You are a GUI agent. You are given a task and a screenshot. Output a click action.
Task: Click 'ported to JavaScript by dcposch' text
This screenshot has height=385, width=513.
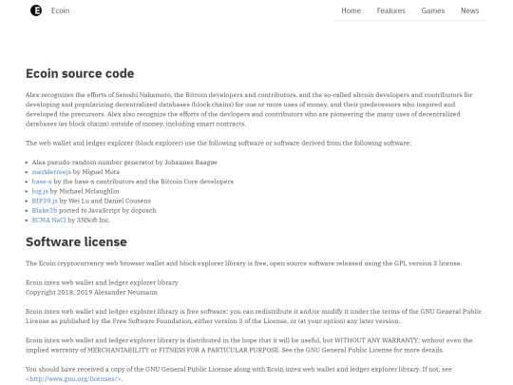click(x=107, y=210)
